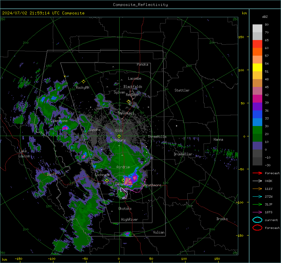The width and height of the screenshot is (281, 263).
Task: Click the 'Airdrie' map label
Action: 123,167
